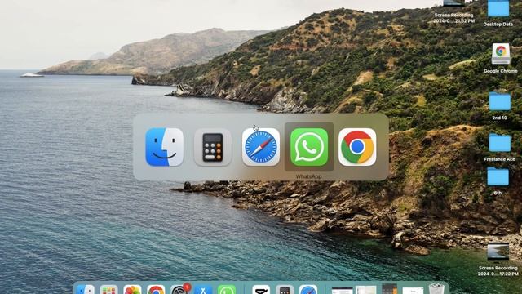The width and height of the screenshot is (522, 294).
Task: Open WhatsApp from the Dock
Action: (x=227, y=290)
